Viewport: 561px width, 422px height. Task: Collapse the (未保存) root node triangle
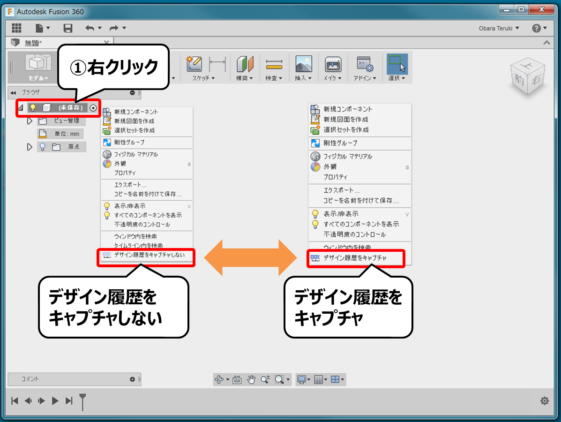21,107
